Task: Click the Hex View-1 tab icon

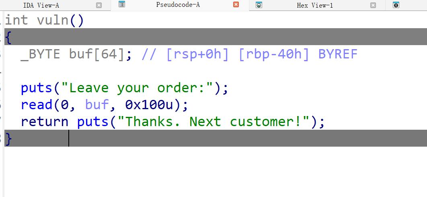Action: (259, 5)
